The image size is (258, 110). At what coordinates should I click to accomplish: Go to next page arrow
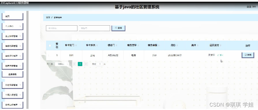(86, 64)
